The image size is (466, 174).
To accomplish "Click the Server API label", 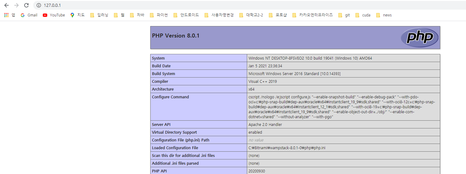I will pyautogui.click(x=162, y=125).
